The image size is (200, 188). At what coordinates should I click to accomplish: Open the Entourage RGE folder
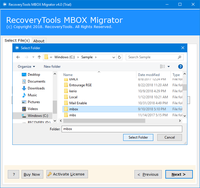[80, 85]
